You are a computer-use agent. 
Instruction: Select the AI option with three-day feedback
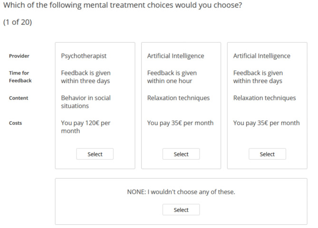pos(267,154)
